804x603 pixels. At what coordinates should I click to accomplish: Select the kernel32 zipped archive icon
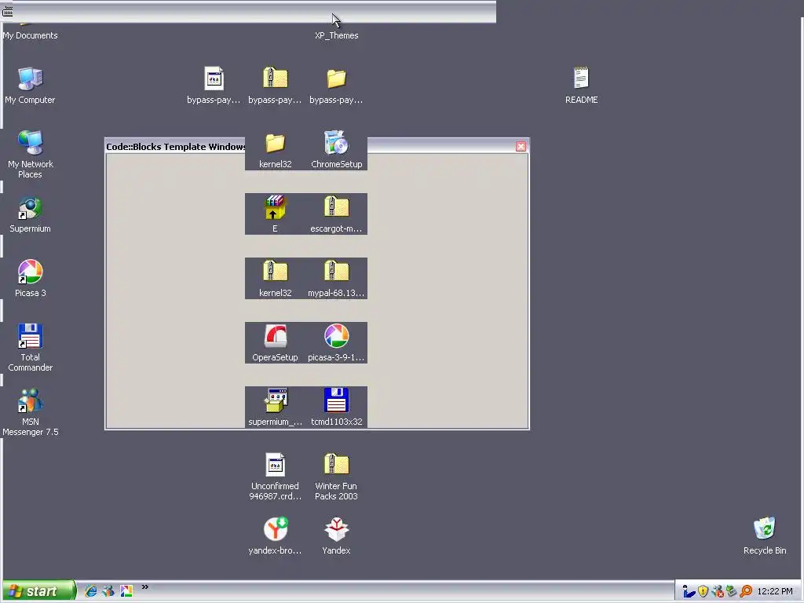276,272
